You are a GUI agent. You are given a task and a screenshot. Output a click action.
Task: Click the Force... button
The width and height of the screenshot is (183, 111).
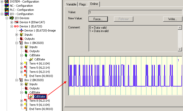[x=98, y=19]
